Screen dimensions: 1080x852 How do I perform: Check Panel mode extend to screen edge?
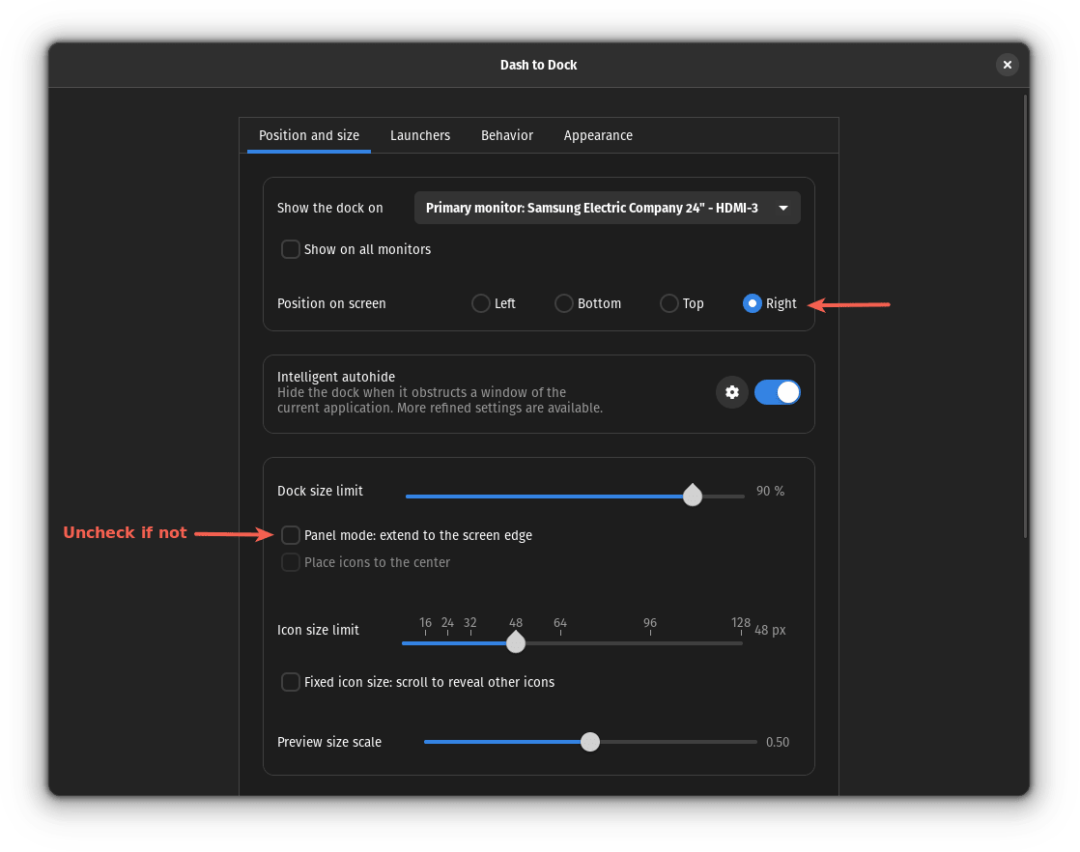(291, 535)
